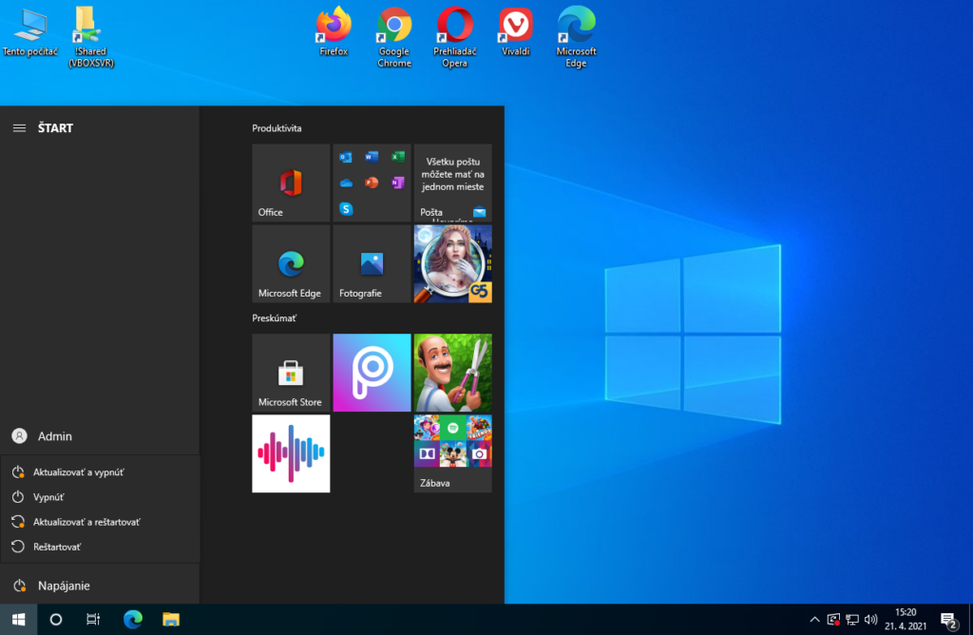973x635 pixels.
Task: Open the volume control in the tray
Action: [871, 620]
